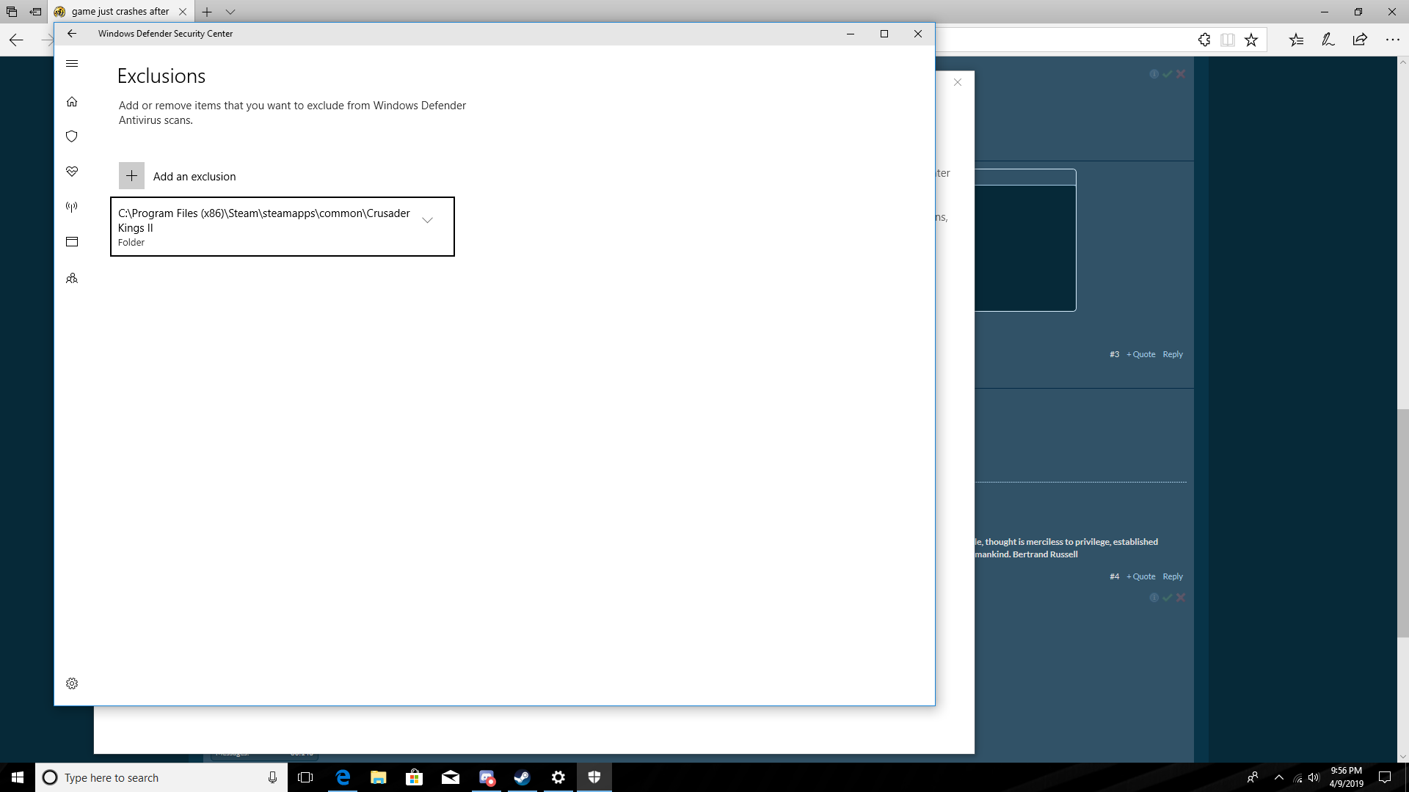Click the taskbar search box
1409x792 pixels.
coord(160,777)
